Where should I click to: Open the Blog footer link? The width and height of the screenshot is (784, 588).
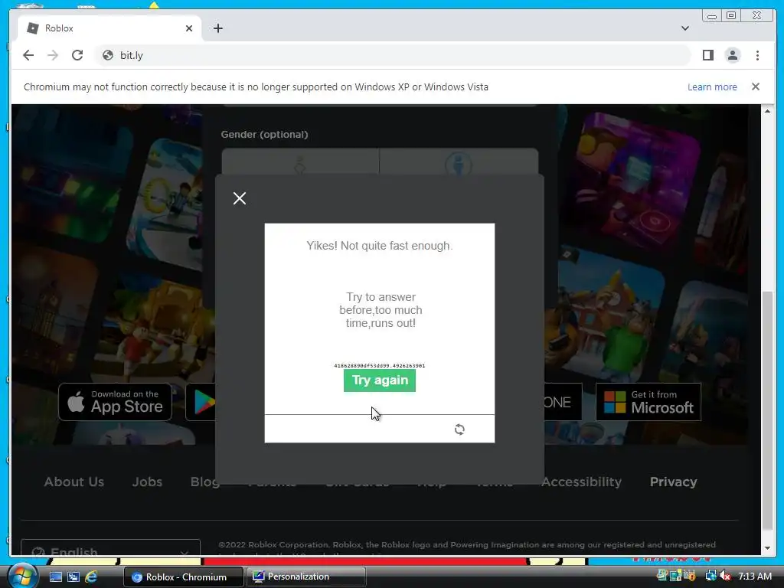(x=205, y=482)
